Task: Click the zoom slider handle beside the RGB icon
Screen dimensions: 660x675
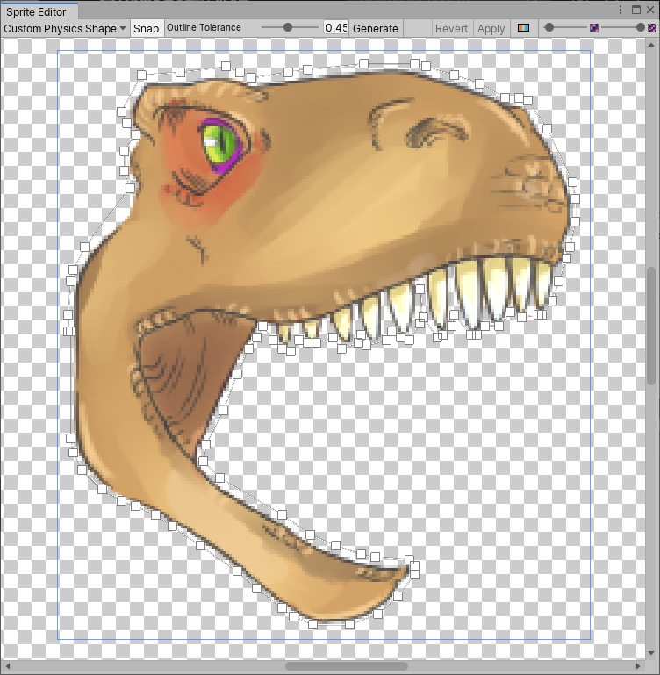Action: click(x=549, y=28)
